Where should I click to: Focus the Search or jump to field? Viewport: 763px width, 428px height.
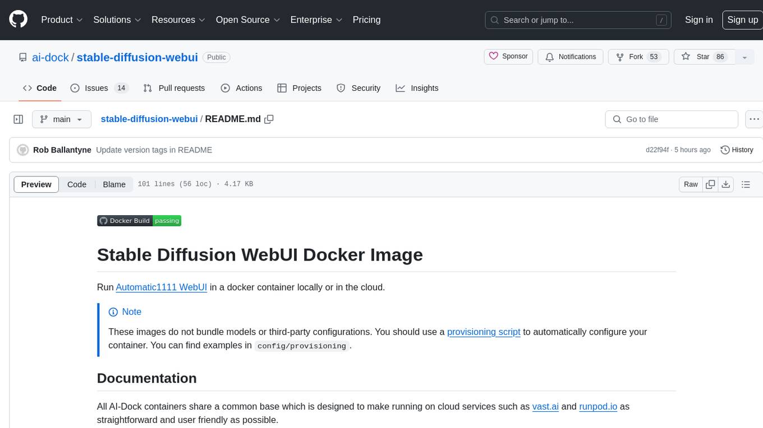click(578, 20)
